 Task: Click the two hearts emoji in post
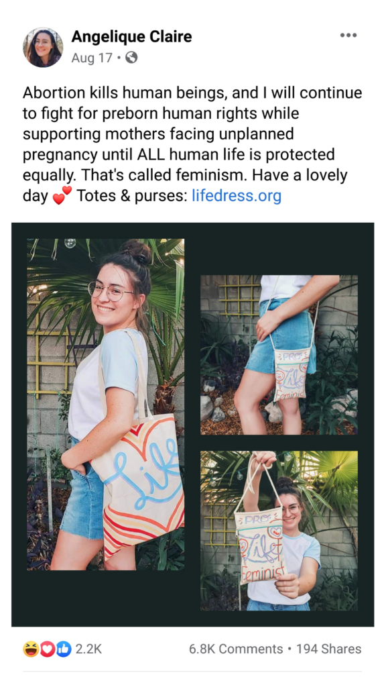pyautogui.click(x=62, y=195)
